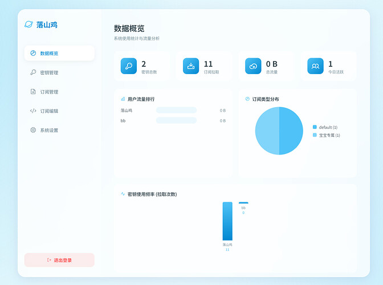Image resolution: width=383 pixels, height=285 pixels.
Task: Click the bb row name in the traffic ranking
Action: pyautogui.click(x=123, y=121)
